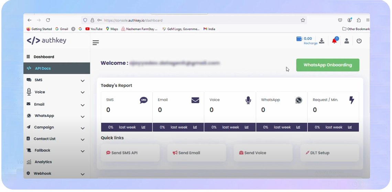Expand the Contact List sidebar chevron
Viewport: 392px width, 192px height.
[83, 140]
